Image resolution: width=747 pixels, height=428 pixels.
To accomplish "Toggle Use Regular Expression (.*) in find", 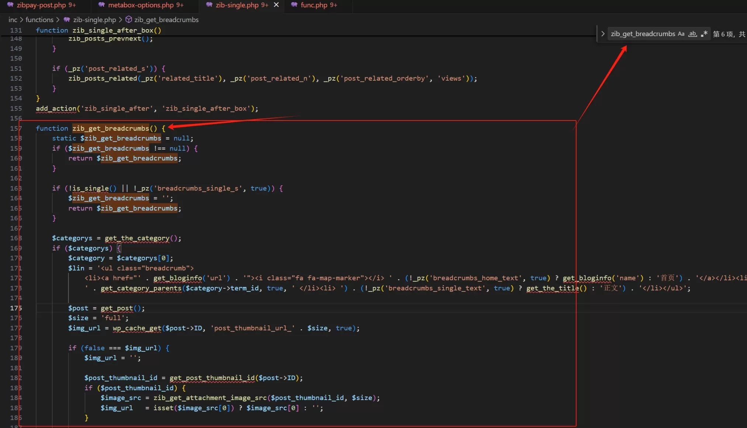I will tap(704, 34).
